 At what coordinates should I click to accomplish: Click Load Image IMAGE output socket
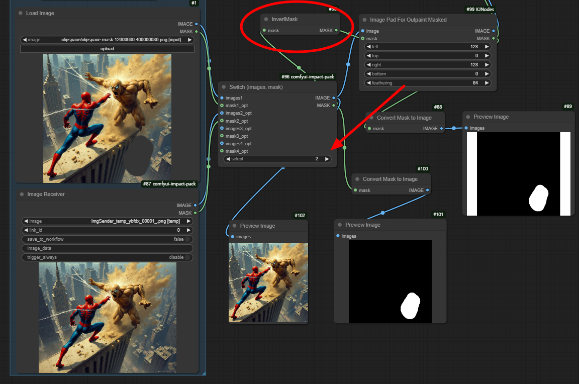point(197,24)
